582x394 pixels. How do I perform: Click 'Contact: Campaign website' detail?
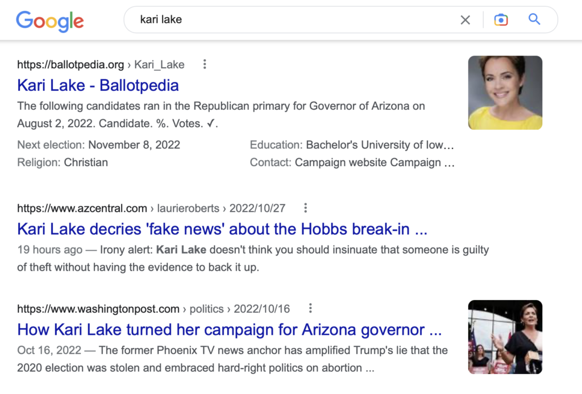pos(352,163)
